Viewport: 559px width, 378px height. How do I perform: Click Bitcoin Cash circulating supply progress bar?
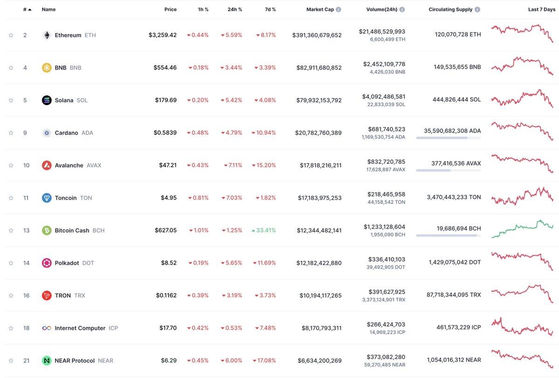click(449, 236)
